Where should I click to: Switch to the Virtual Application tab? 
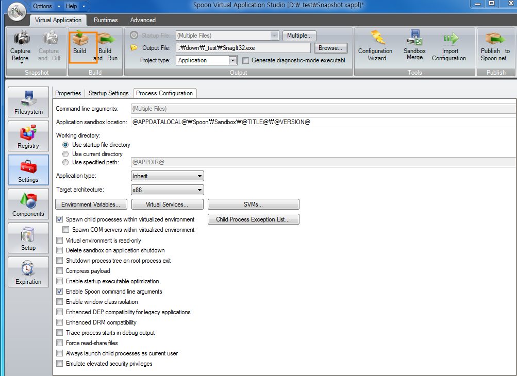(58, 20)
